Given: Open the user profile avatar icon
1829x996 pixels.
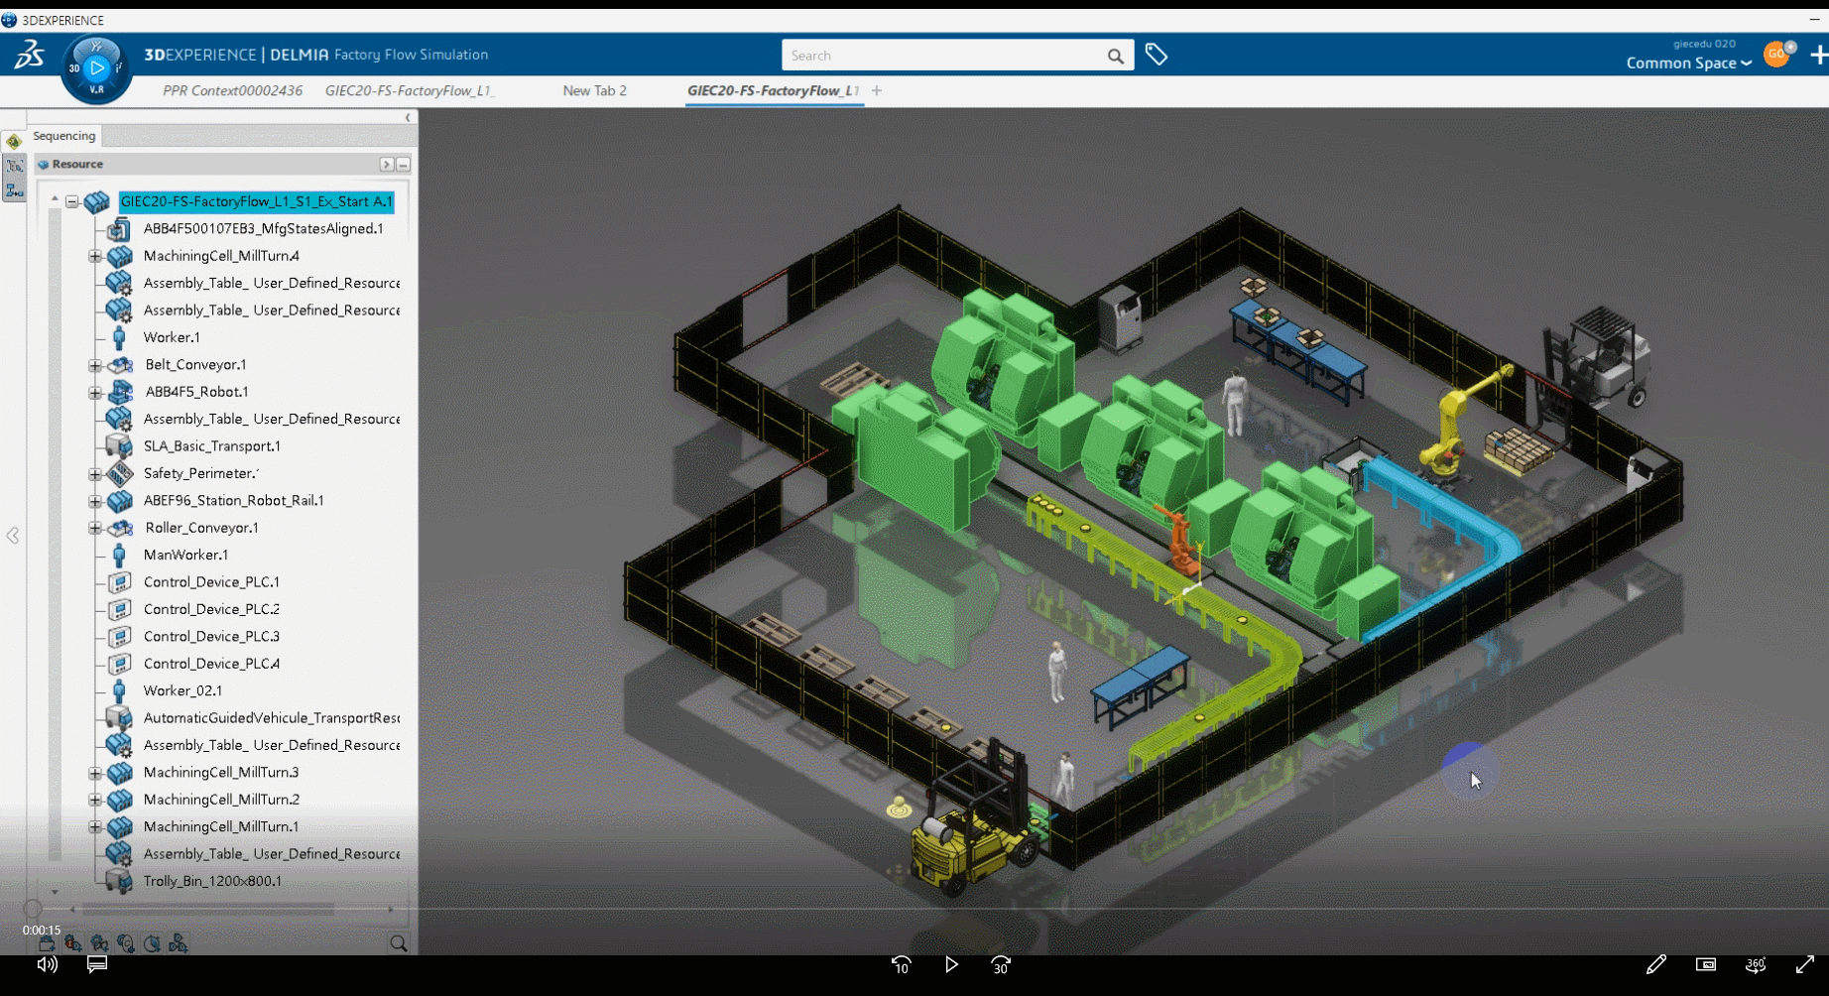Looking at the screenshot, I should [1776, 55].
